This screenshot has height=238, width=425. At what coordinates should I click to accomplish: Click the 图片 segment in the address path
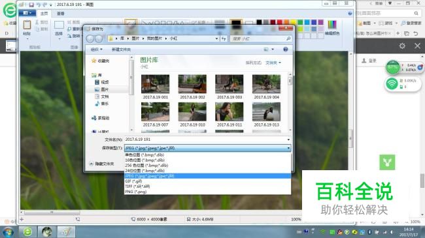[135, 38]
